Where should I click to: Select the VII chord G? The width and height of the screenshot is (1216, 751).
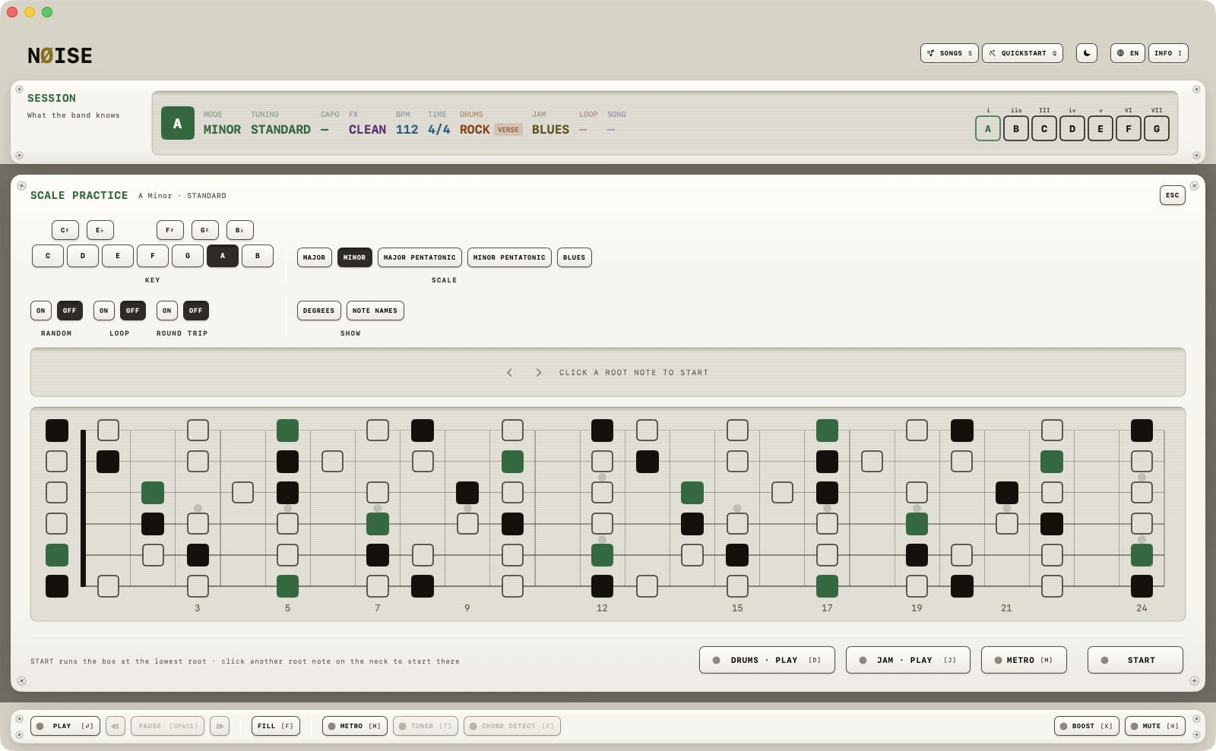pos(1157,128)
